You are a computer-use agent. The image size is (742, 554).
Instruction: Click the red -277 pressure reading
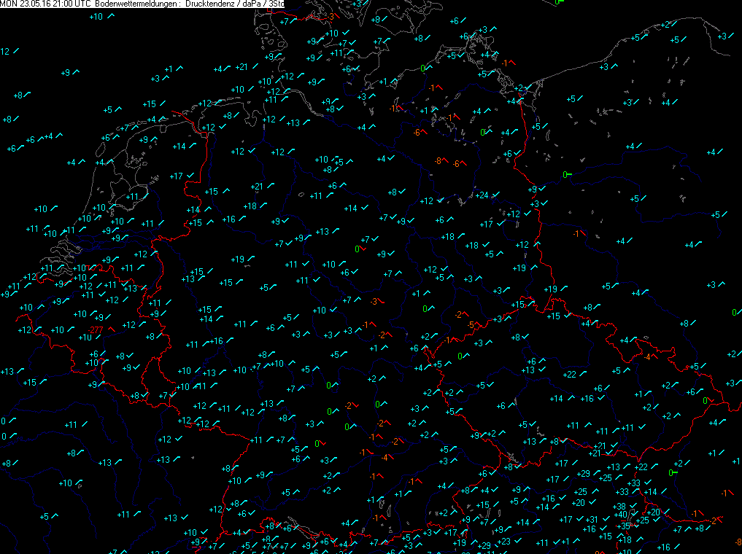(x=94, y=331)
